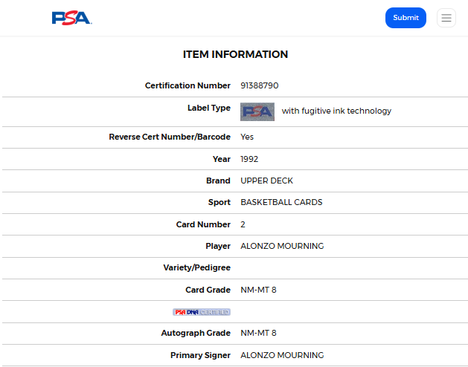Click the Primary Signer name value
The height and width of the screenshot is (367, 468).
click(282, 355)
